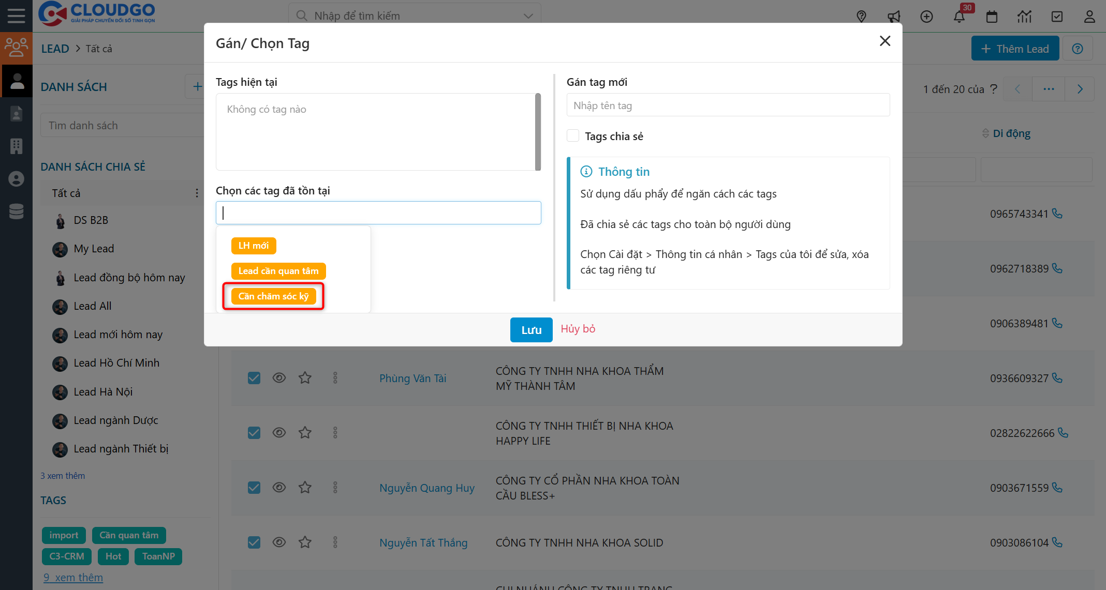Click the Nhập tên tag input field
Image resolution: width=1106 pixels, height=590 pixels.
point(728,105)
